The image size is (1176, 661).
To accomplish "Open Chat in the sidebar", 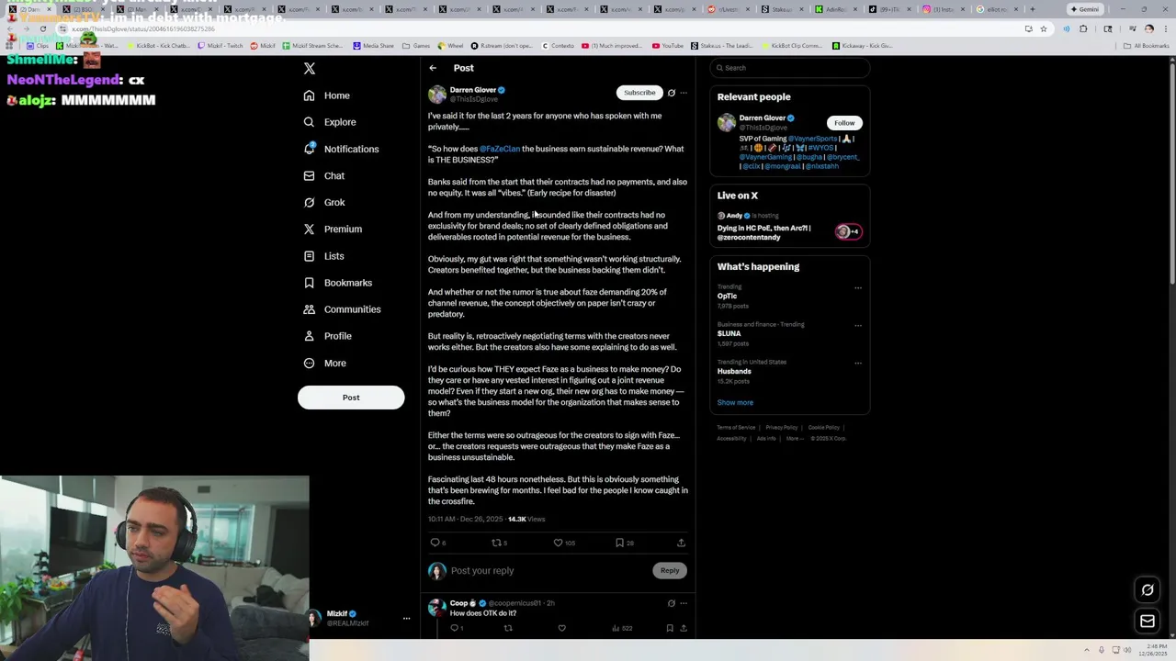I will coord(324,175).
